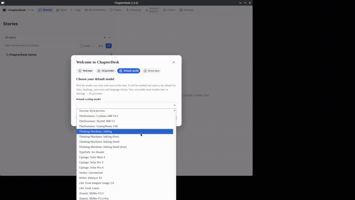Go to AI provider wizard step
Viewport: 355px width, 200px height.
(106, 71)
